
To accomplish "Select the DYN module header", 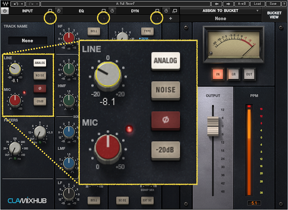I will (135, 11).
